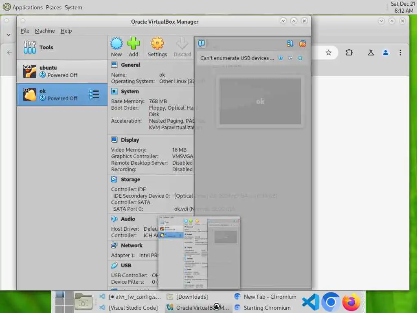Image resolution: width=417 pixels, height=313 pixels.
Task: Open help for the USB enumeration error
Action: pos(281,58)
